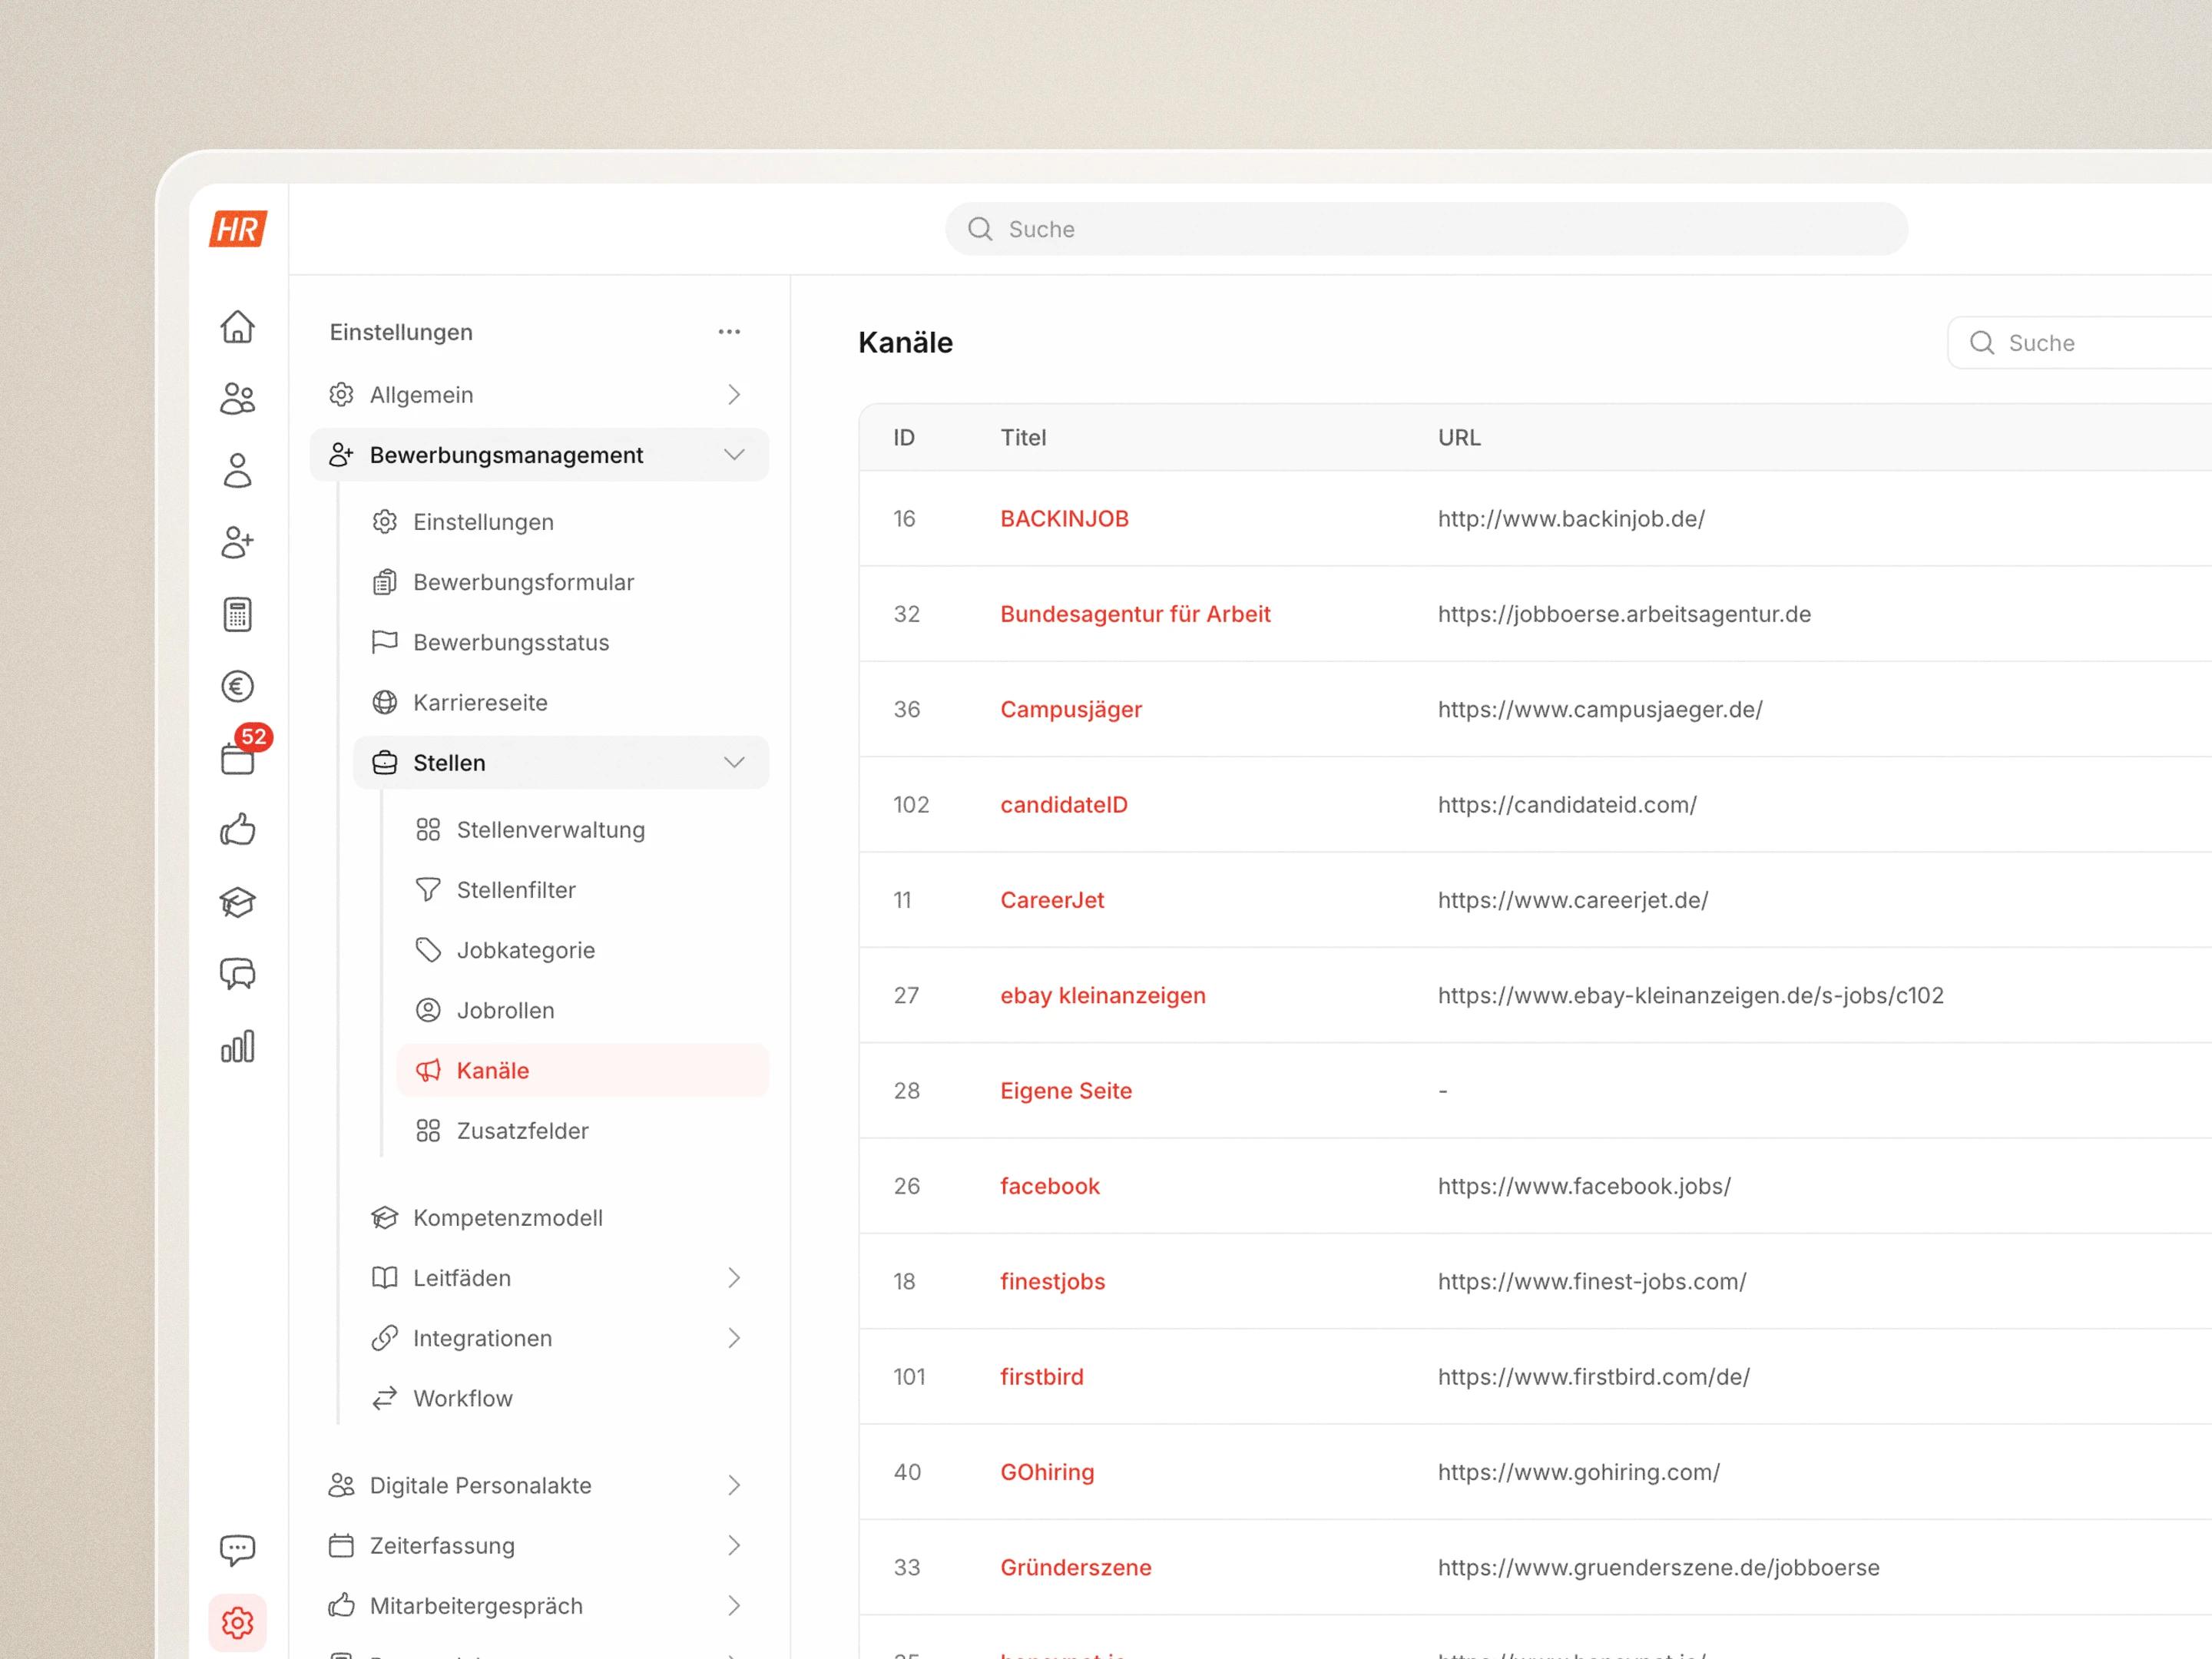Image resolution: width=2212 pixels, height=1659 pixels.
Task: Expand the Zeiterfassung section
Action: (539, 1546)
